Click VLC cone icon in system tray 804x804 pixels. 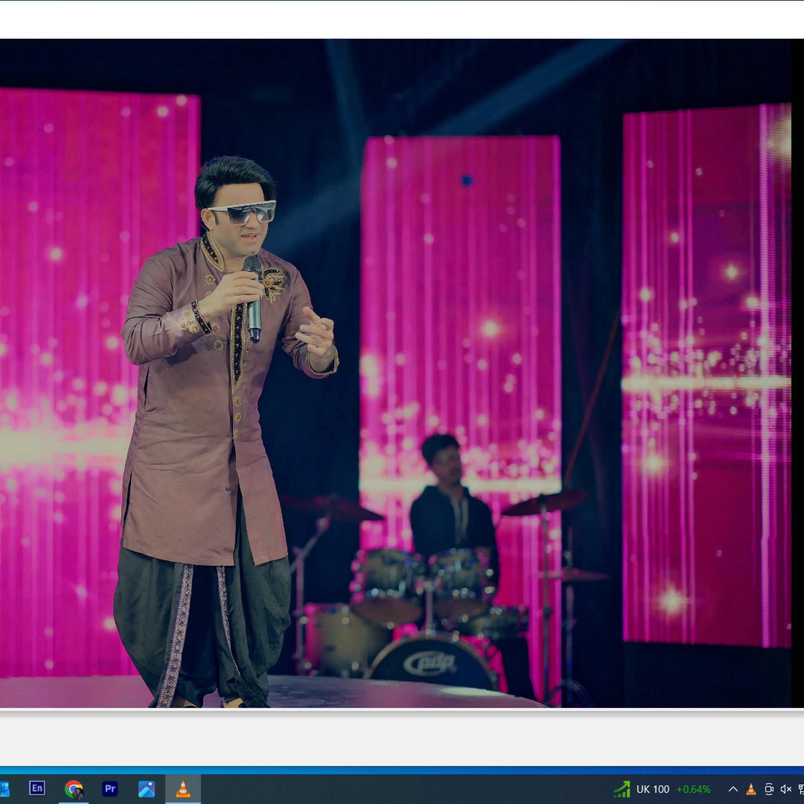pos(751,789)
